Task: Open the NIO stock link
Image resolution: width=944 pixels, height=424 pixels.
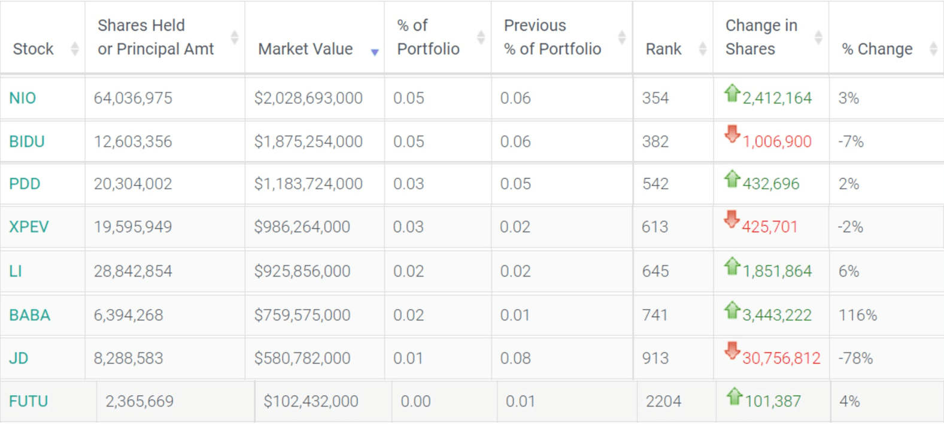Action: coord(23,98)
